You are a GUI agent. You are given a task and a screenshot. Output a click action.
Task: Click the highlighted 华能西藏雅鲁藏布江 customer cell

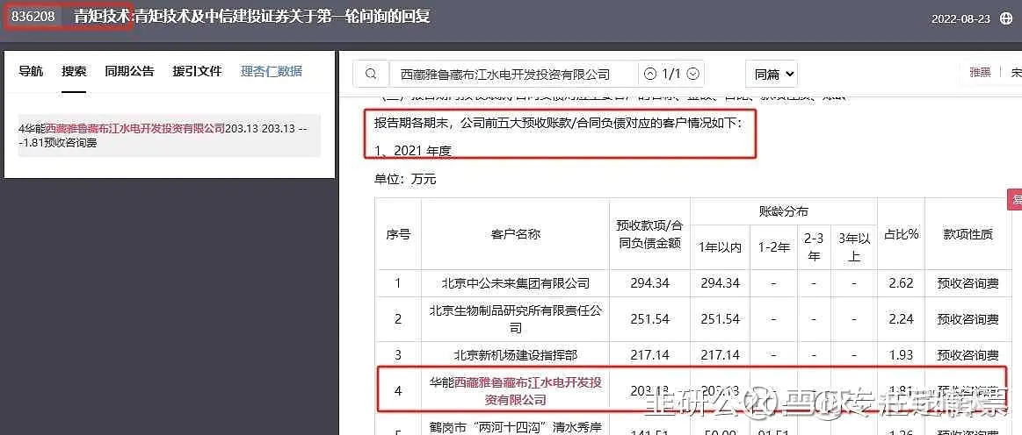(x=516, y=390)
